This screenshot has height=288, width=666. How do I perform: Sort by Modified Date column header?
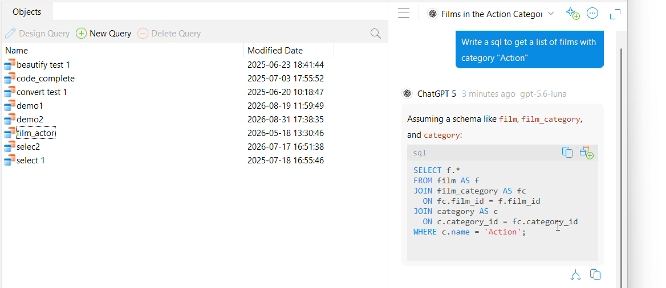pyautogui.click(x=289, y=51)
